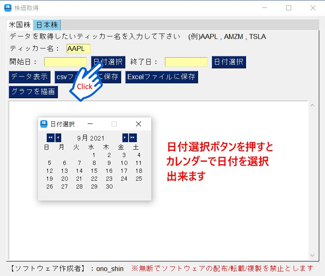Maximize the 株価取得 main window
325x276 pixels.
tap(289, 8)
